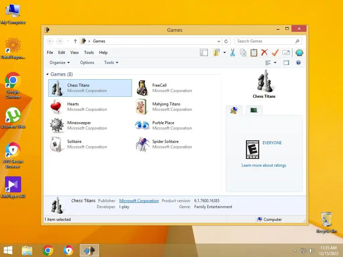343x257 pixels.
Task: Select the Solitaire game icon
Action: pyautogui.click(x=56, y=144)
